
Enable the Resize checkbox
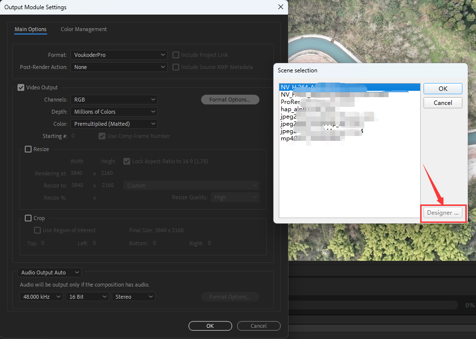(28, 149)
